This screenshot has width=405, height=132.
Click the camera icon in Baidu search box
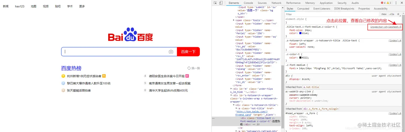tap(171, 52)
